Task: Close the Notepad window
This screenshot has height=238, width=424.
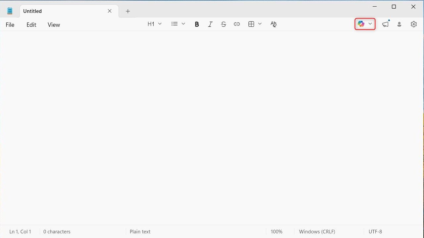Action: 413,7
